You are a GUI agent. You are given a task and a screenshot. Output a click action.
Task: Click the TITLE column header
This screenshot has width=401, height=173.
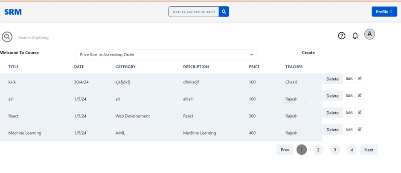click(x=14, y=67)
